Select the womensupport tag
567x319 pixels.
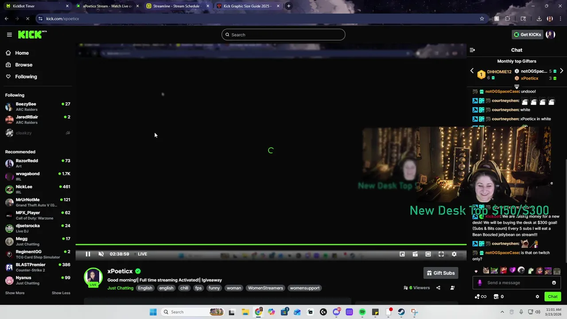[x=305, y=288]
